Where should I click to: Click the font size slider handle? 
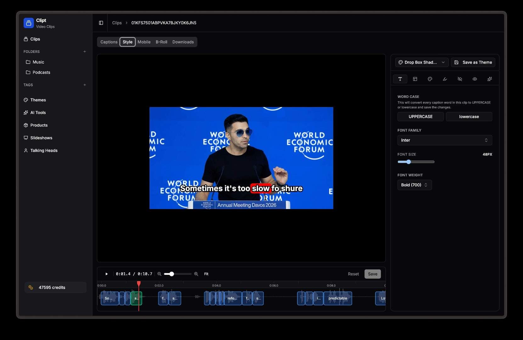click(408, 162)
